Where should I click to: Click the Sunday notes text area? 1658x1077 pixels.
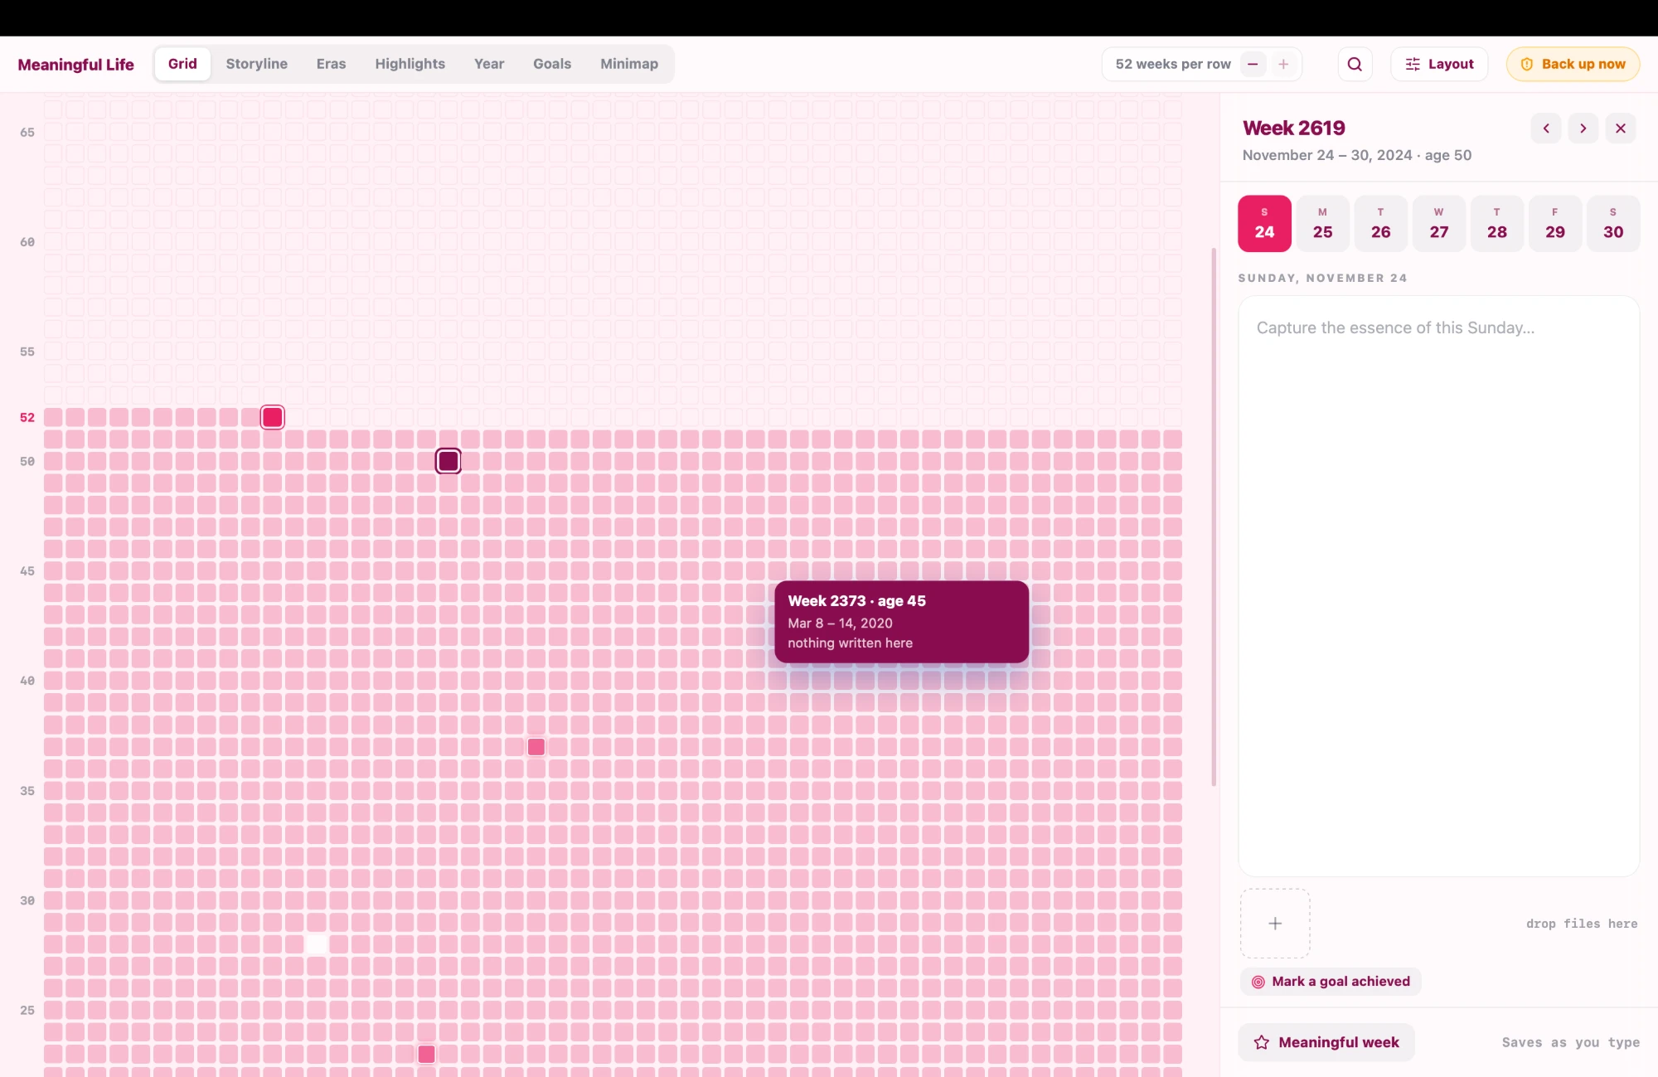point(1438,586)
